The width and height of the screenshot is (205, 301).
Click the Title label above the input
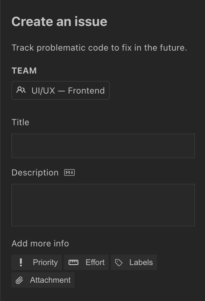(x=20, y=122)
